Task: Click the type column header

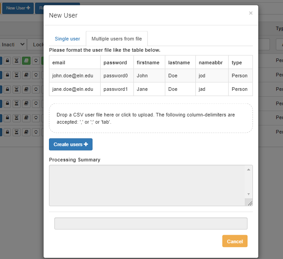Action: click(x=241, y=63)
